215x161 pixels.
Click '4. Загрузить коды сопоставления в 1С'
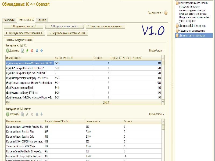(24, 33)
